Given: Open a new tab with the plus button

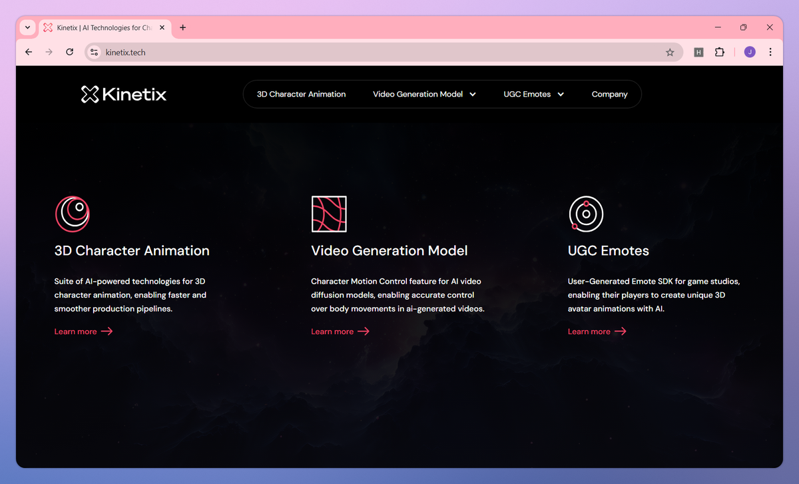Looking at the screenshot, I should click(x=182, y=27).
